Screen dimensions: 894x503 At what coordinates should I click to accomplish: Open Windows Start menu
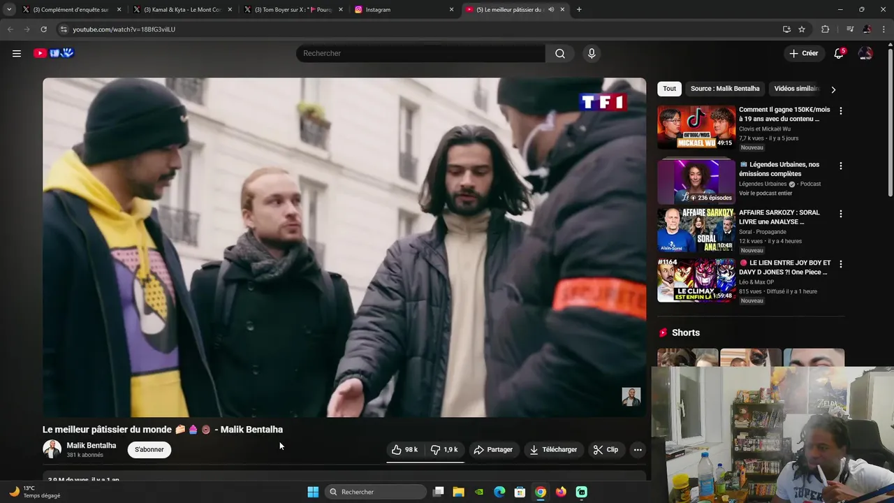tap(313, 492)
